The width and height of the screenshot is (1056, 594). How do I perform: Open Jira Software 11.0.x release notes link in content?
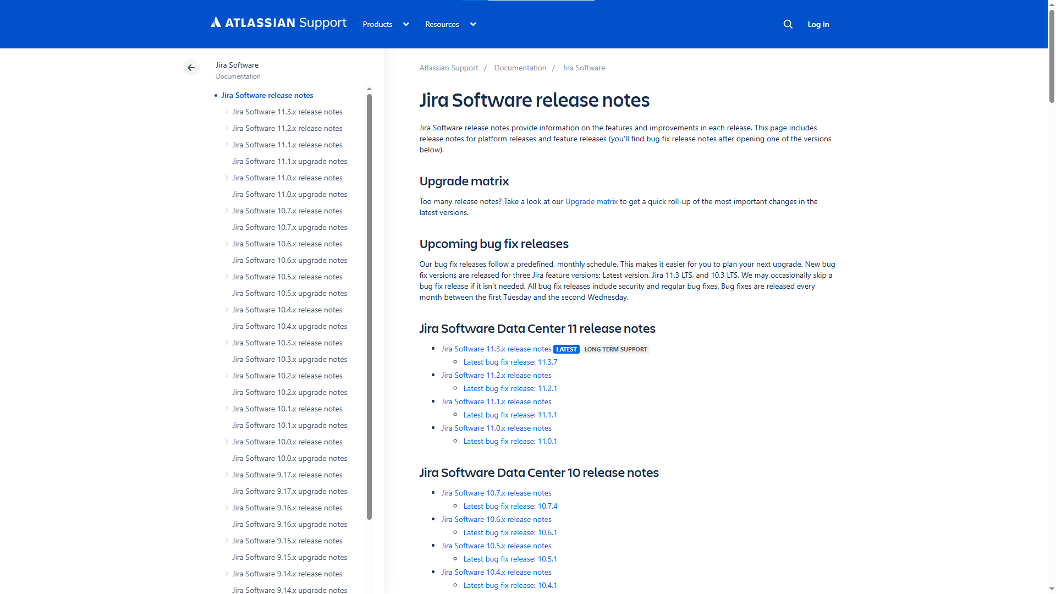pyautogui.click(x=496, y=428)
